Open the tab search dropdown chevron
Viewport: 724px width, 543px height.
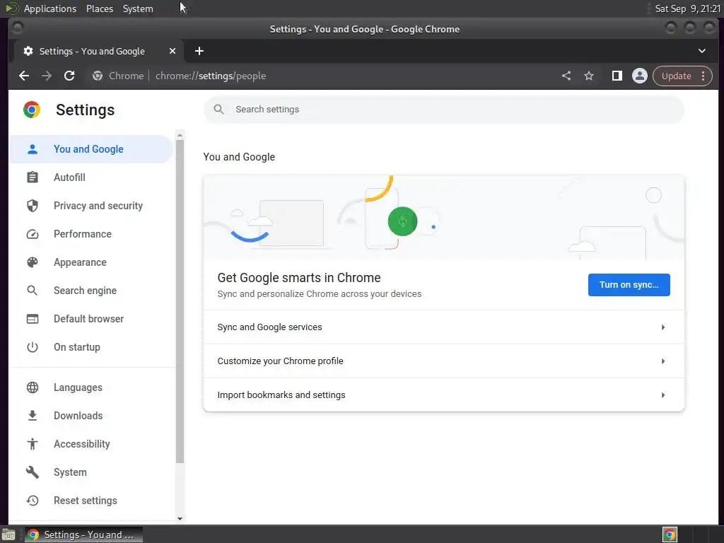click(x=702, y=51)
